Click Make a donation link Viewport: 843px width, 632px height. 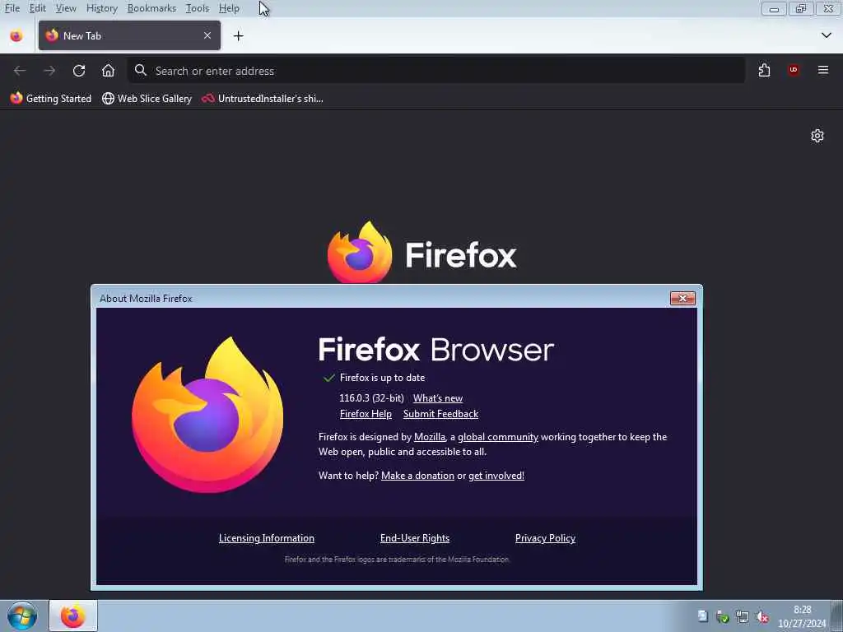coord(417,476)
